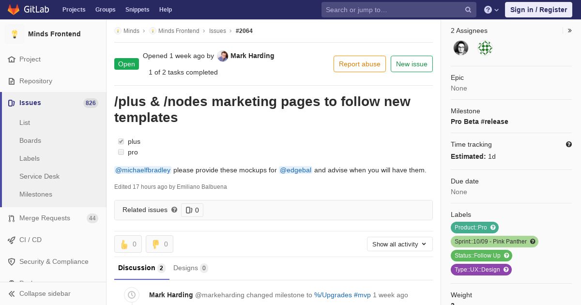Toggle the plus task checkbox
Image resolution: width=581 pixels, height=305 pixels.
pyautogui.click(x=121, y=141)
